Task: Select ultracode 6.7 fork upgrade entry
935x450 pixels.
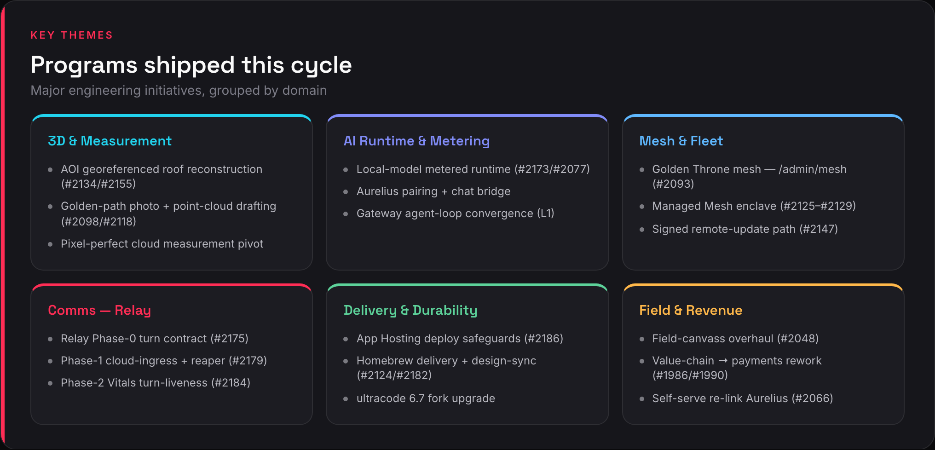Action: coord(426,398)
